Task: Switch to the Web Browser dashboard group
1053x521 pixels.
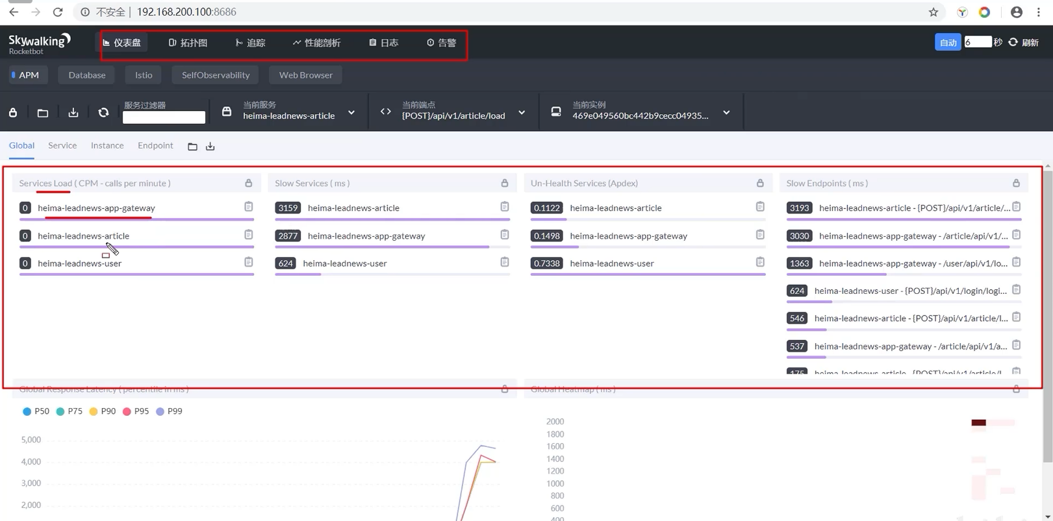Action: (x=306, y=75)
